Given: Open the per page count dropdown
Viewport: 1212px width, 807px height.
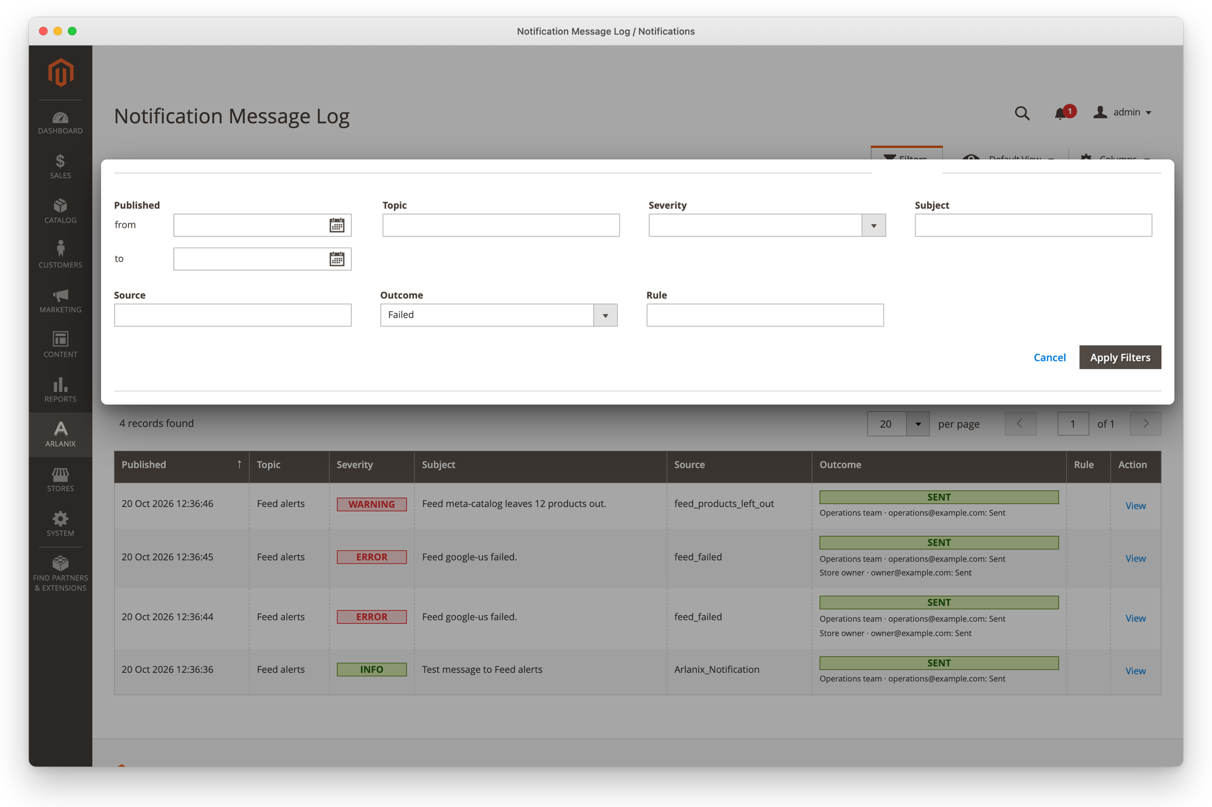Looking at the screenshot, I should click(918, 424).
